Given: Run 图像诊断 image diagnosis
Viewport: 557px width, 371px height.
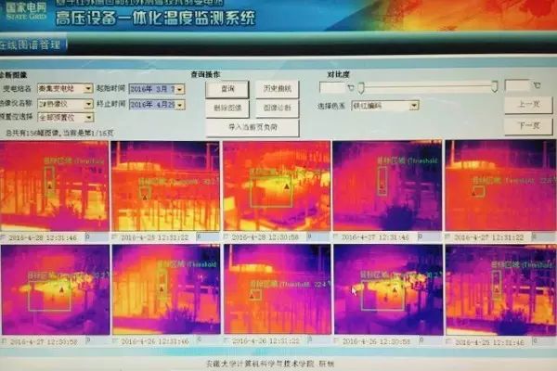Looking at the screenshot, I should [277, 108].
